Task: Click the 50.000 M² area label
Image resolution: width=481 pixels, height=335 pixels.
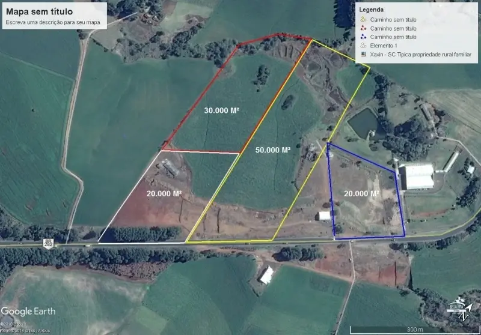Action: pyautogui.click(x=273, y=149)
